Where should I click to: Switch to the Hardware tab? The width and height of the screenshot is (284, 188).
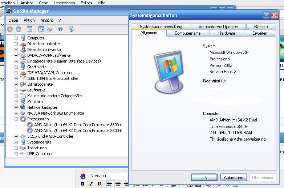coord(226,33)
